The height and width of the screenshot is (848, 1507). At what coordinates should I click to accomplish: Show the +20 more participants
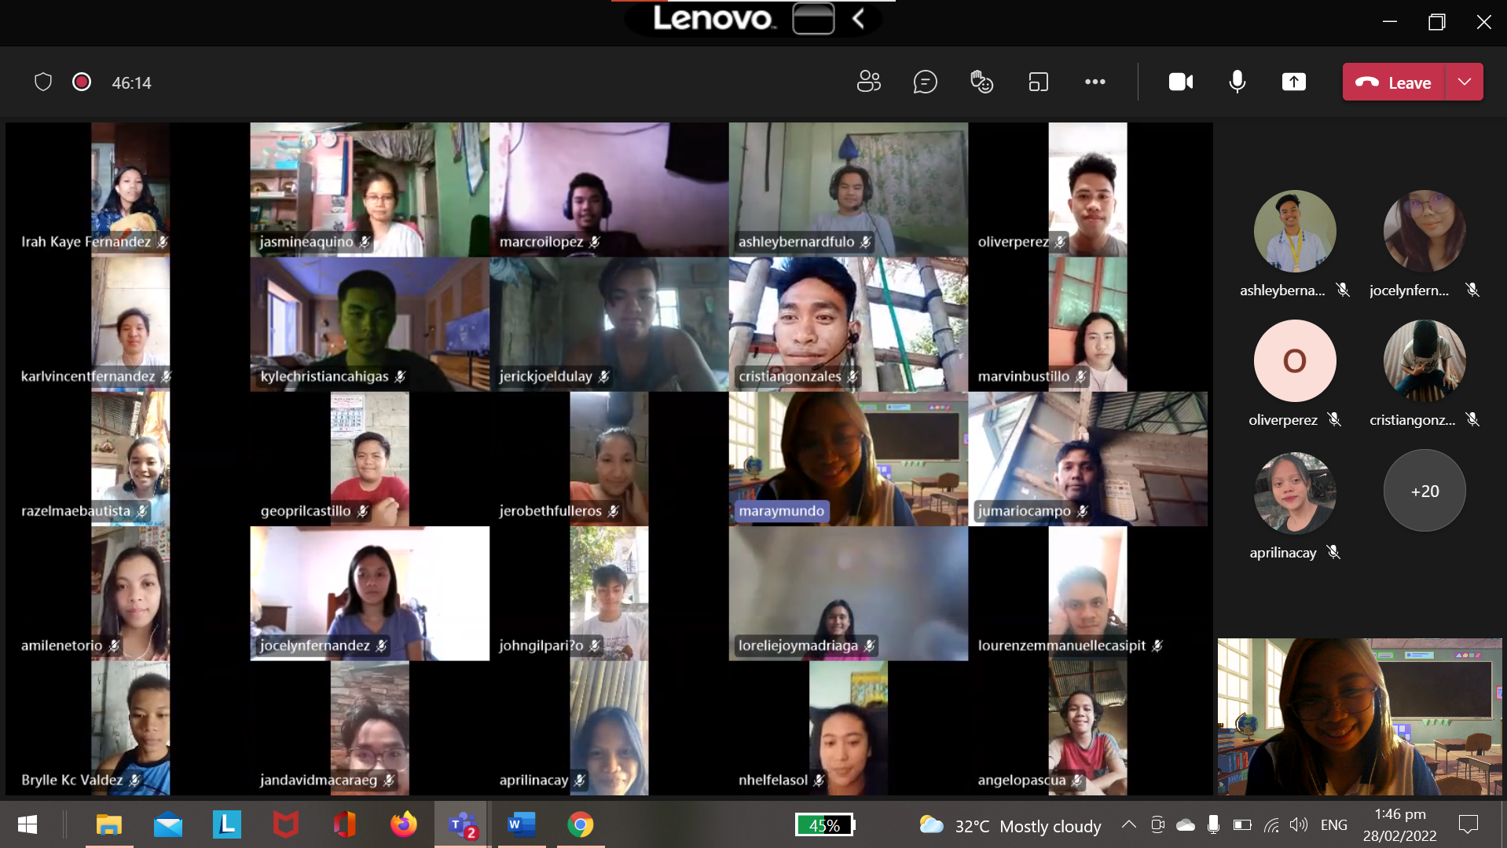click(x=1424, y=491)
